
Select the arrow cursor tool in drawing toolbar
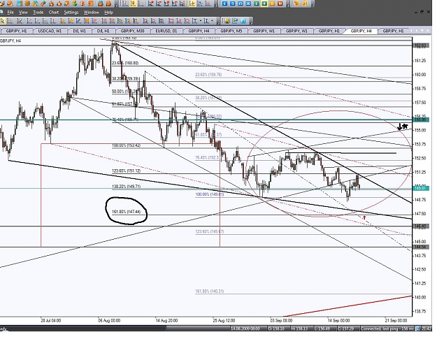click(x=3, y=21)
